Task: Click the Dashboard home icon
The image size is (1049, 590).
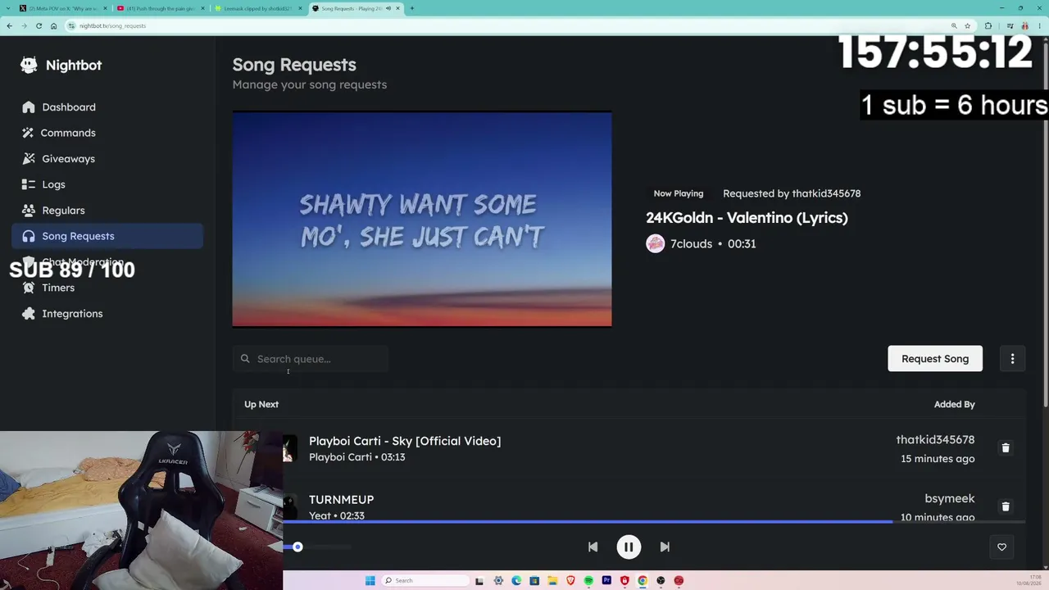Action: [29, 107]
